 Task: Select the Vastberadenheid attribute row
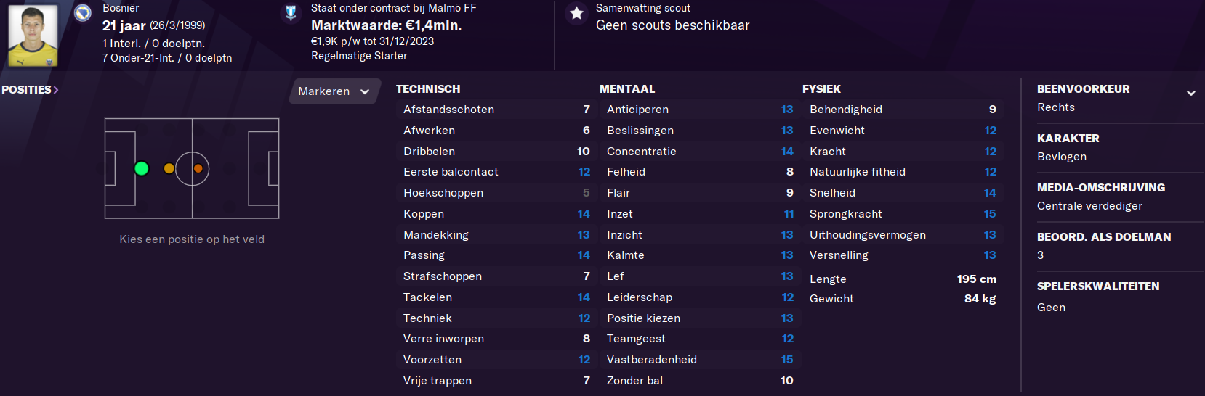pyautogui.click(x=700, y=360)
